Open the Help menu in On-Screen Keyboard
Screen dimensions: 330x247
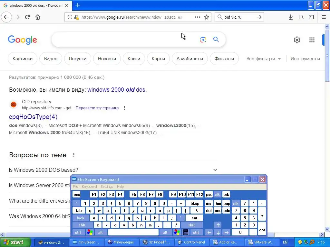(121, 187)
